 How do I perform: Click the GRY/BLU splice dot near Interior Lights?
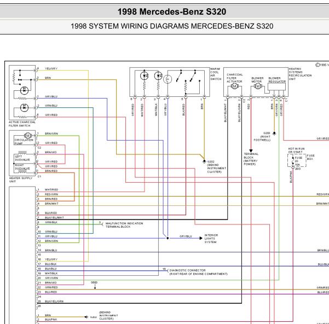pyautogui.click(x=168, y=238)
